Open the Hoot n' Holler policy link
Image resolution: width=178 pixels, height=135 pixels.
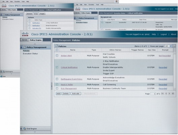67,84
